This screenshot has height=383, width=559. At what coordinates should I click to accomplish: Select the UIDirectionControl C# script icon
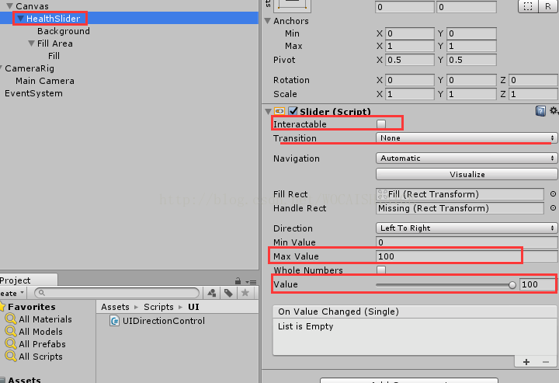click(x=114, y=321)
